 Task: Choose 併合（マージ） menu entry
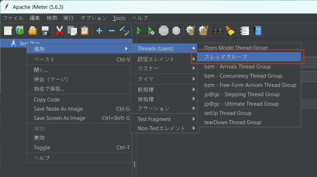[x=79, y=79]
